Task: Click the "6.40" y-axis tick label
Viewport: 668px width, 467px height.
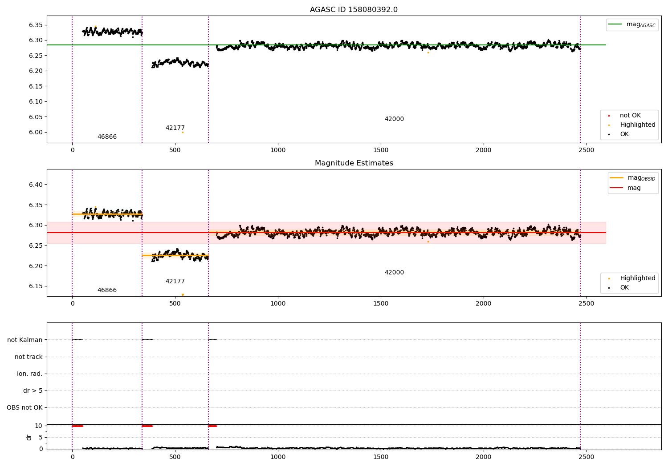Action: (36, 185)
